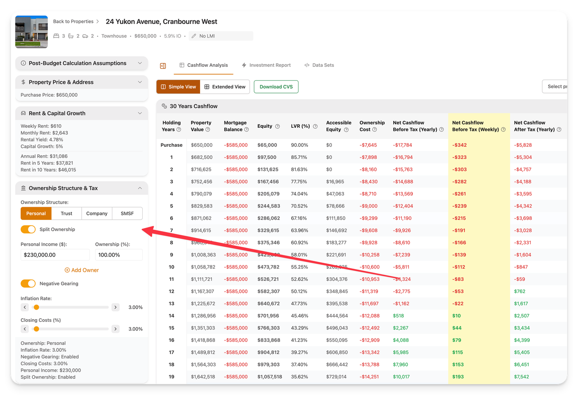Click info icon beside Accessible Equity header

346,130
